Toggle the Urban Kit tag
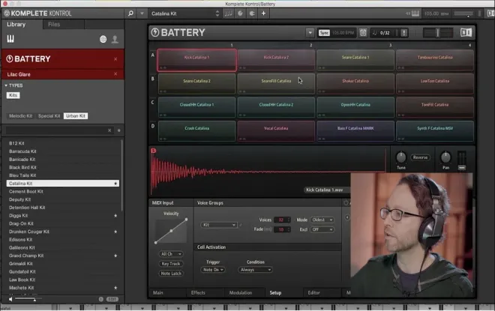Screen dimensions: 495x311 coord(76,115)
